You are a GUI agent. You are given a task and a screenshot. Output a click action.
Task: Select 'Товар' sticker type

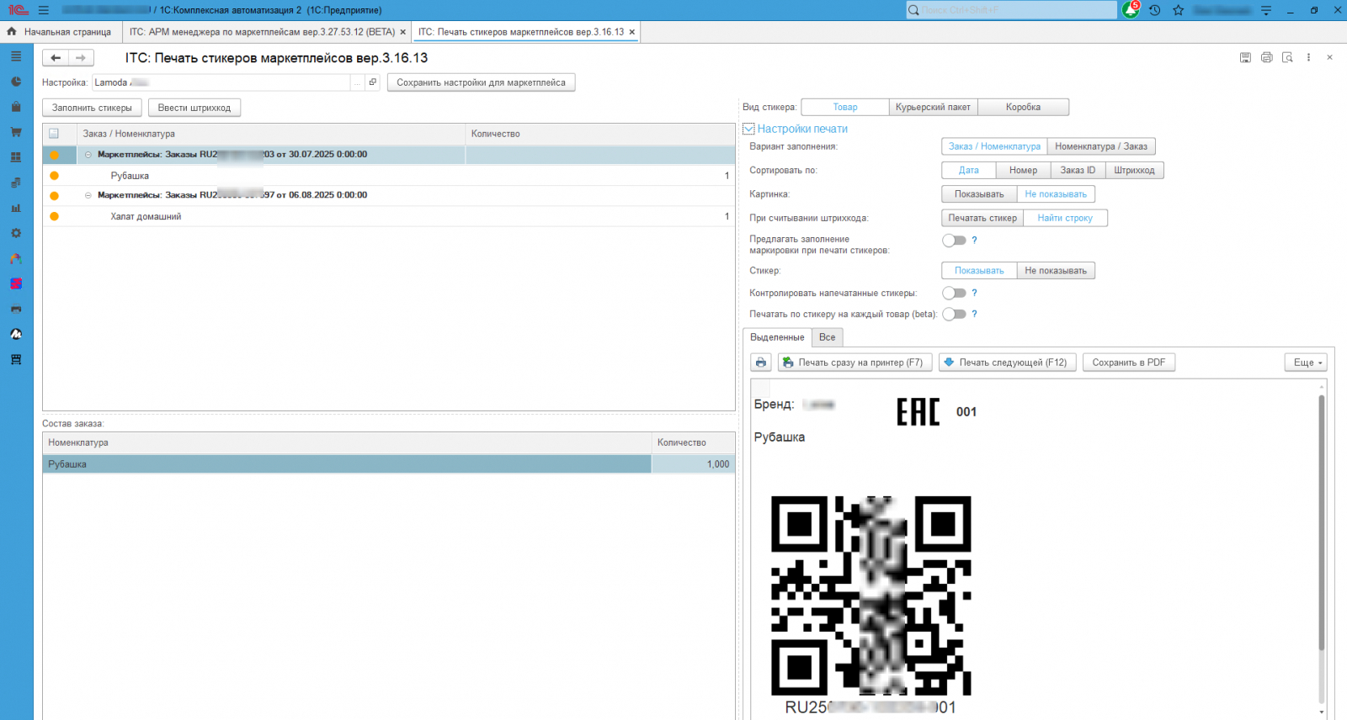click(x=845, y=108)
